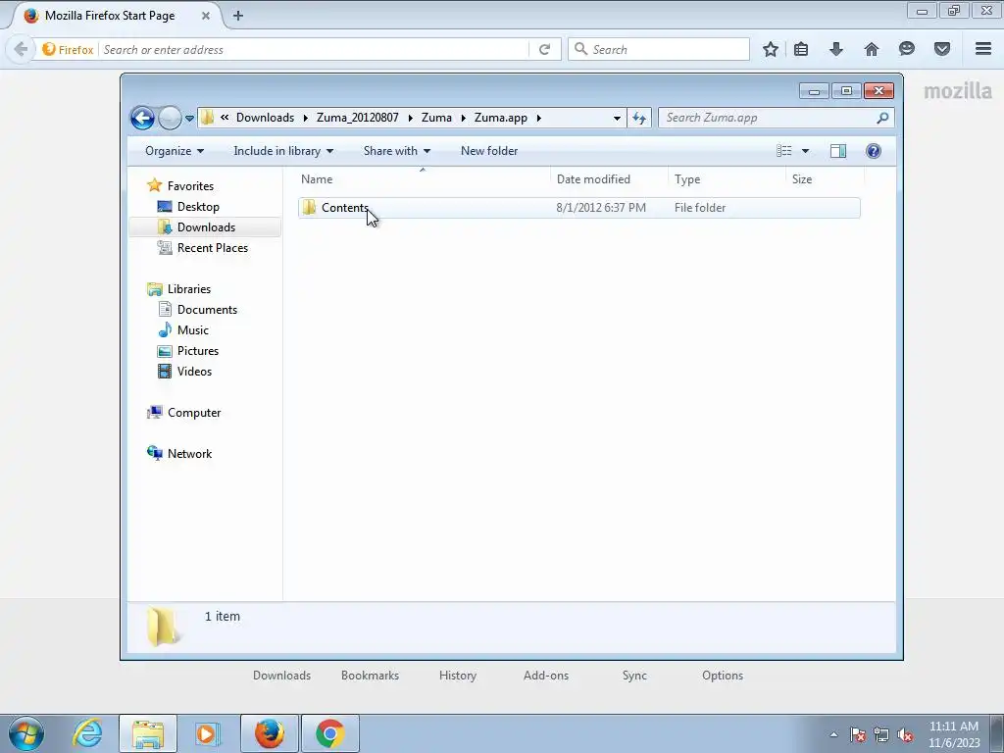Open the Firefox Hello chat icon
The height and width of the screenshot is (753, 1004).
[907, 49]
